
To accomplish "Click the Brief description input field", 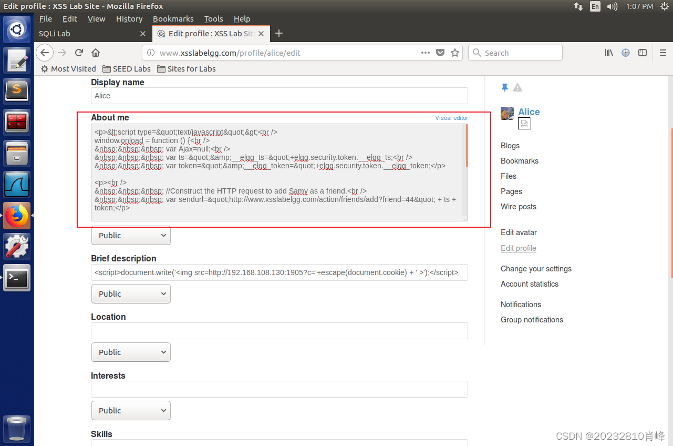I will pyautogui.click(x=279, y=272).
